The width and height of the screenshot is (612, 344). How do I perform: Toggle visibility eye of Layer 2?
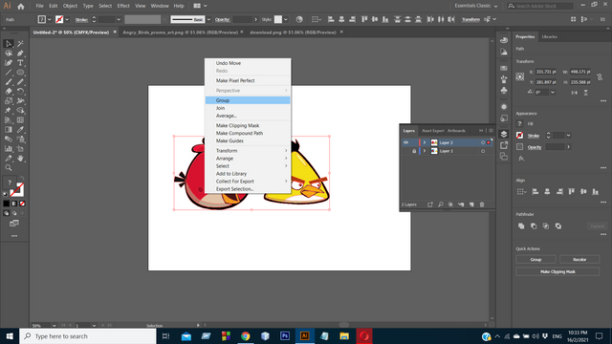click(x=405, y=142)
